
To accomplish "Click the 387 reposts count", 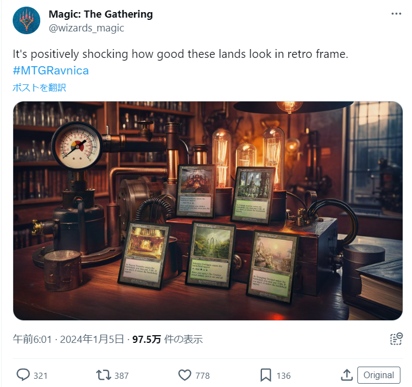I will (x=121, y=376).
